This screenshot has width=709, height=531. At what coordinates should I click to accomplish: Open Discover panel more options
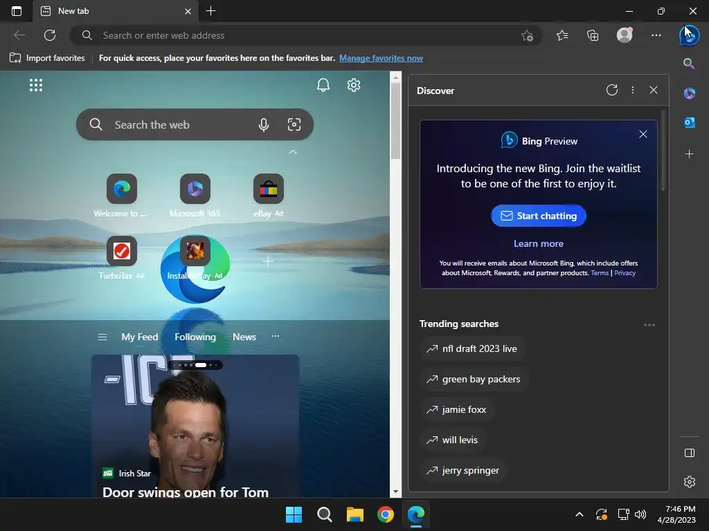(633, 90)
